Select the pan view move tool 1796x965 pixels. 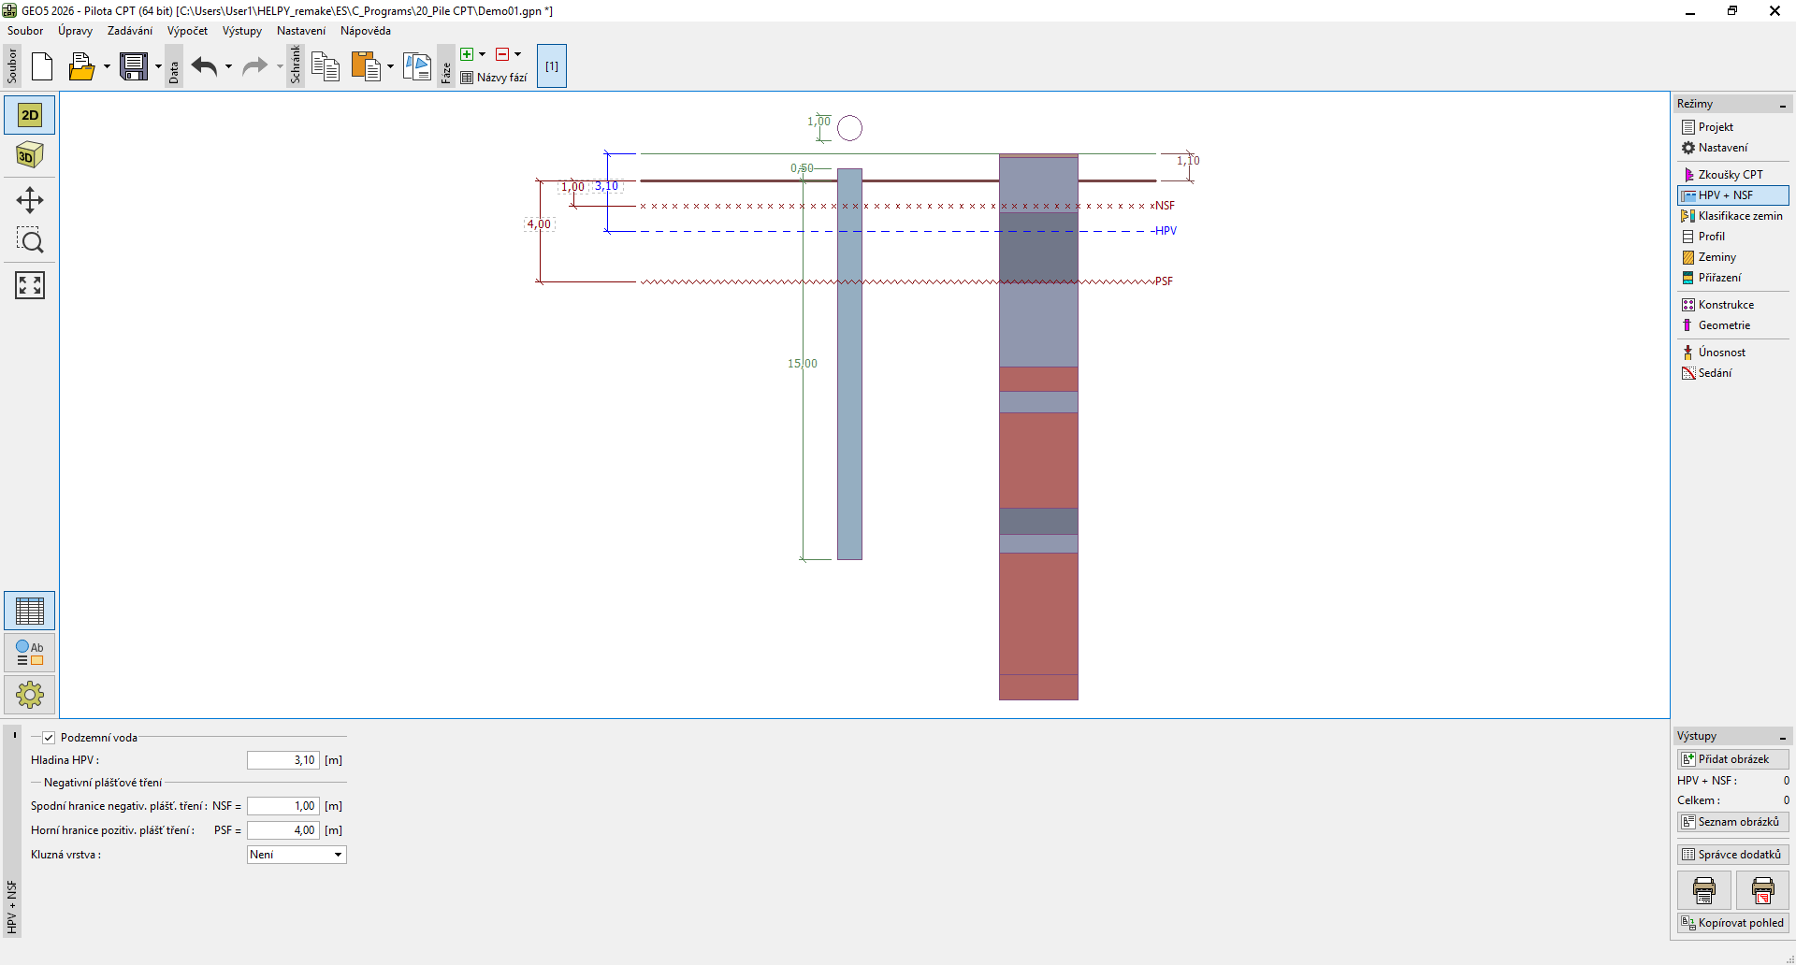[x=30, y=200]
